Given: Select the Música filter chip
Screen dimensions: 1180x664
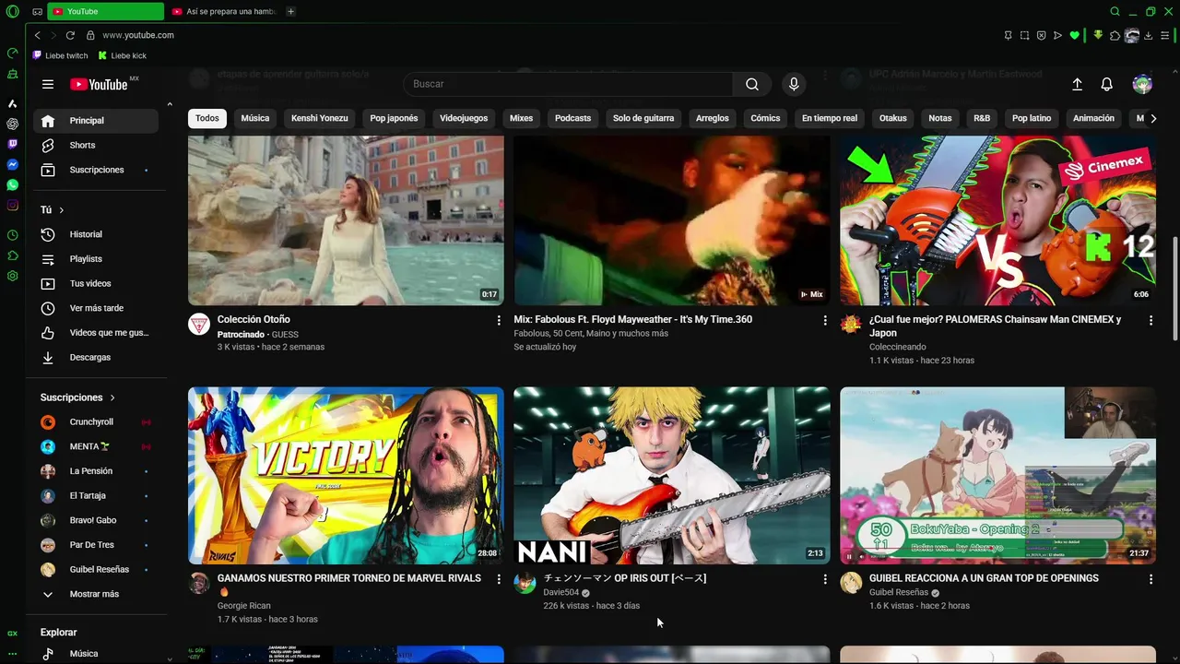Looking at the screenshot, I should pyautogui.click(x=255, y=118).
